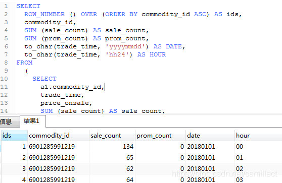Click the 'yyyymmdd' string literal on line 6
282x183 pixels.
[x=125, y=46]
